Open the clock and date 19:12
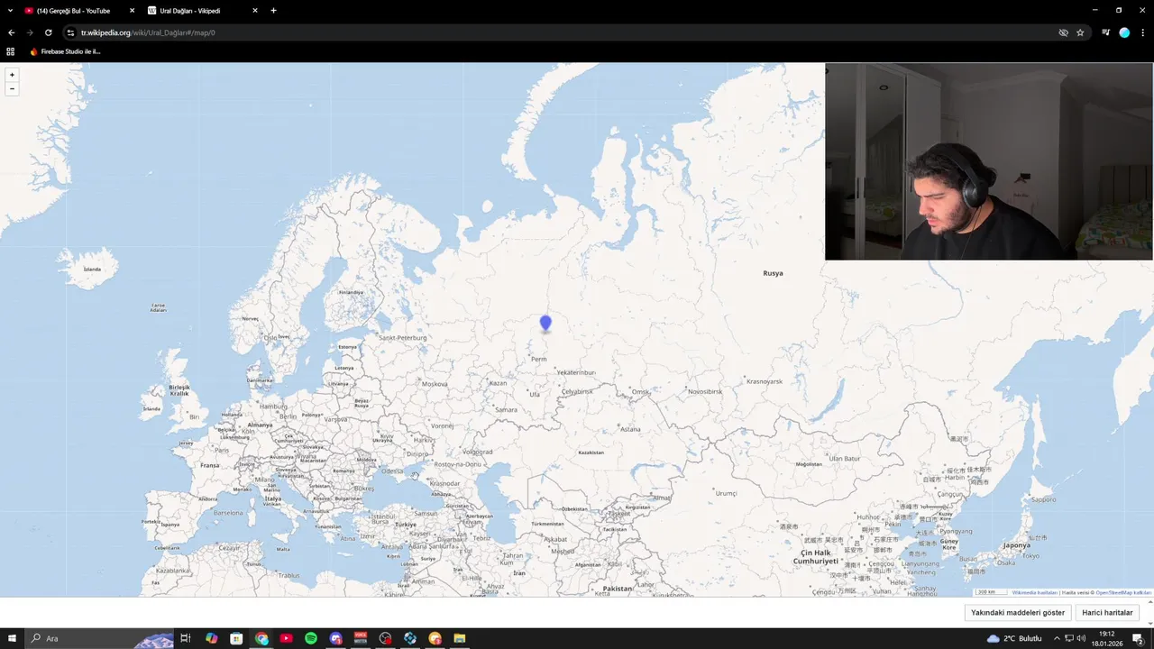1154x649 pixels. point(1106,638)
